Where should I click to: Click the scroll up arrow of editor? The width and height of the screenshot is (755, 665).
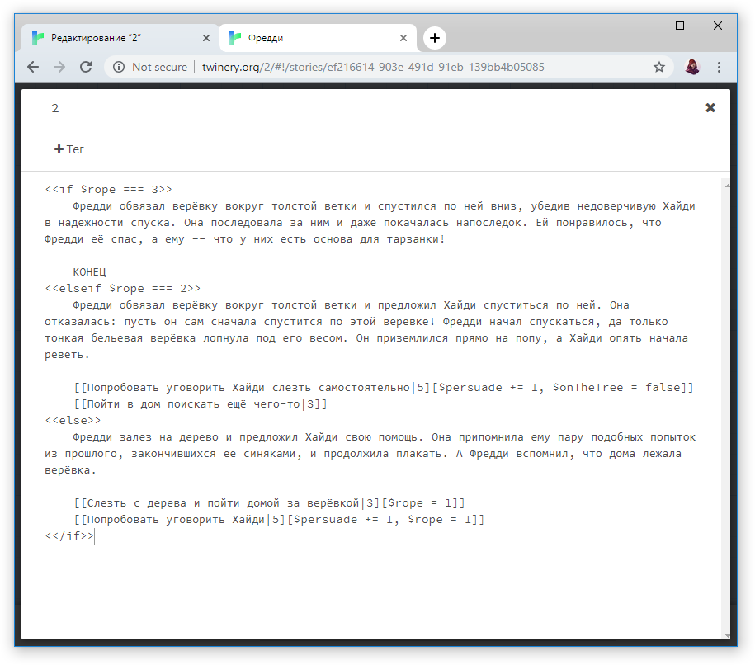(x=727, y=186)
